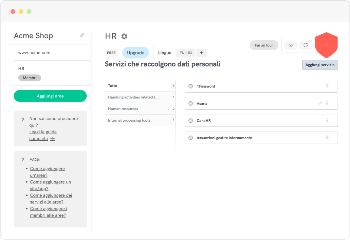Open HR settings gear icon

tap(124, 36)
